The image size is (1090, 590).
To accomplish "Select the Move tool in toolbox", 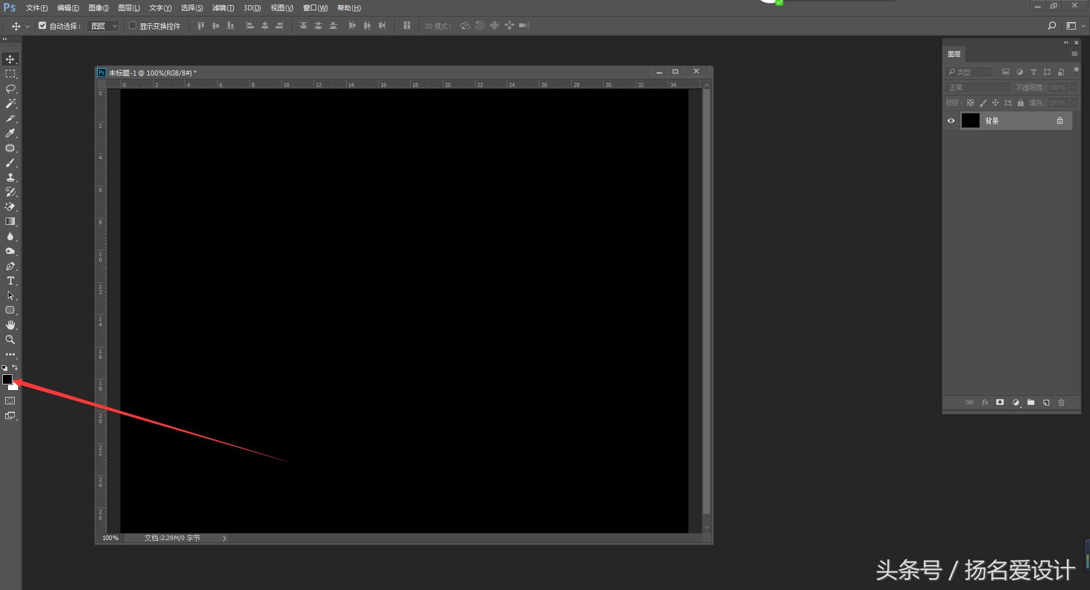I will pos(10,59).
